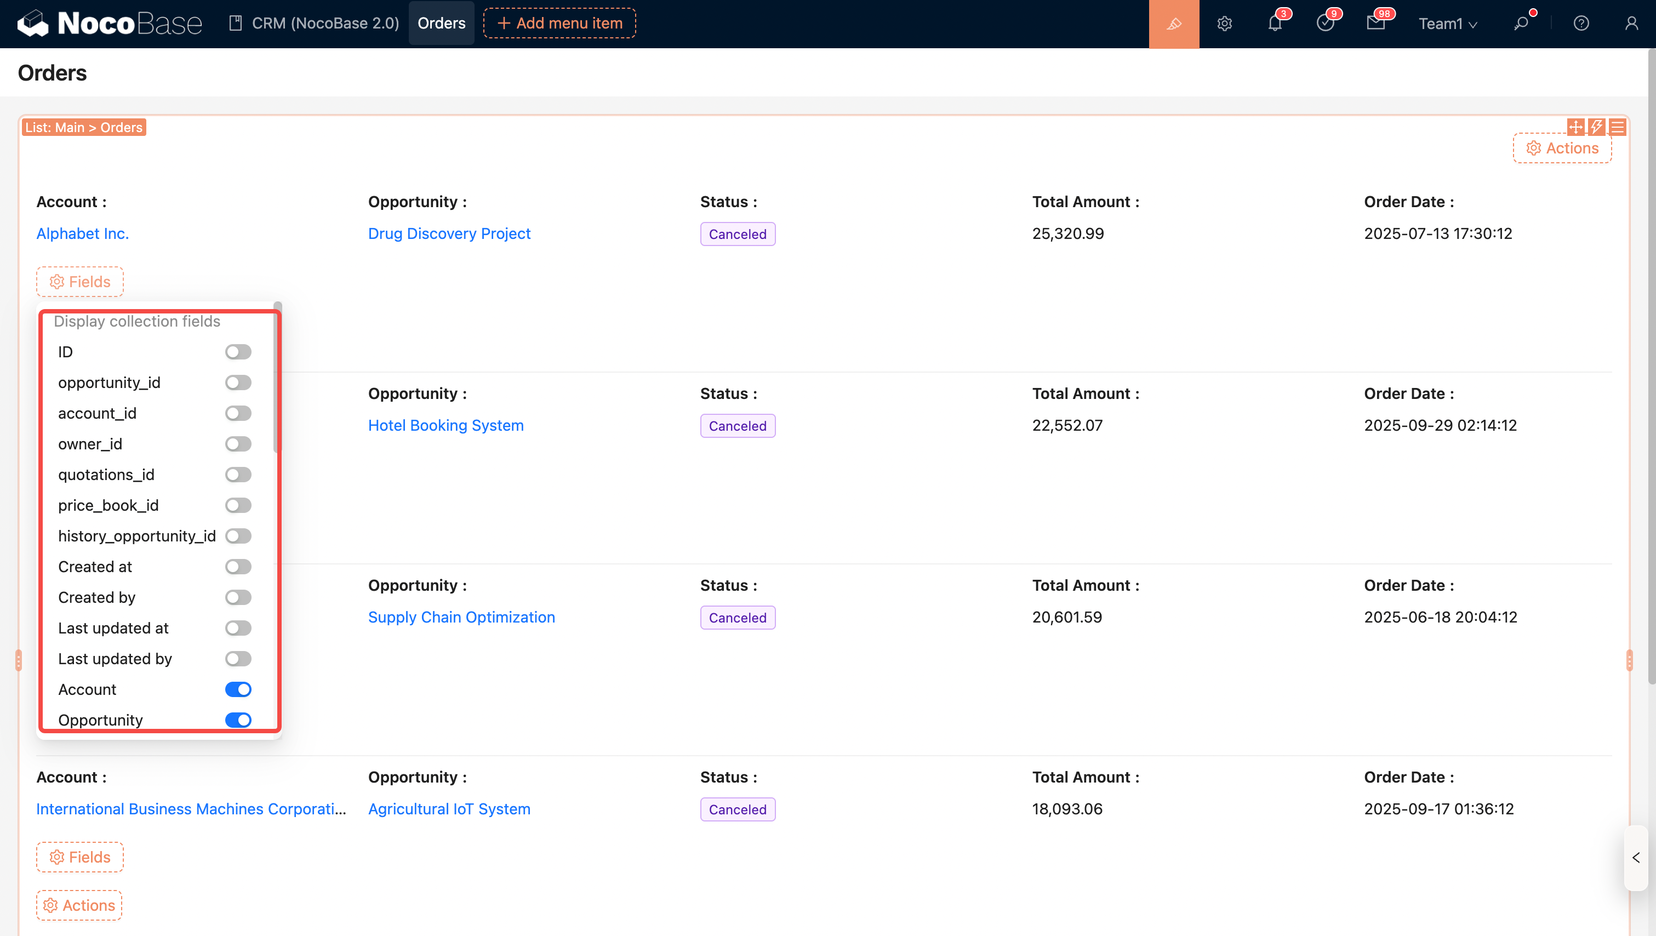Click the block drag handle icon
The width and height of the screenshot is (1656, 936).
click(x=1575, y=127)
